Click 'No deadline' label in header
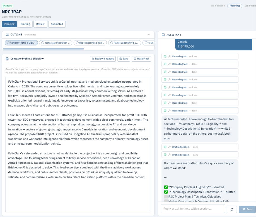This screenshot has height=217, width=256. tap(218, 6)
